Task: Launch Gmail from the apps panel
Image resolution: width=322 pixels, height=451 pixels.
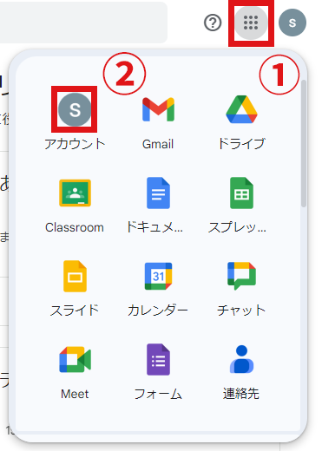Action: (158, 109)
